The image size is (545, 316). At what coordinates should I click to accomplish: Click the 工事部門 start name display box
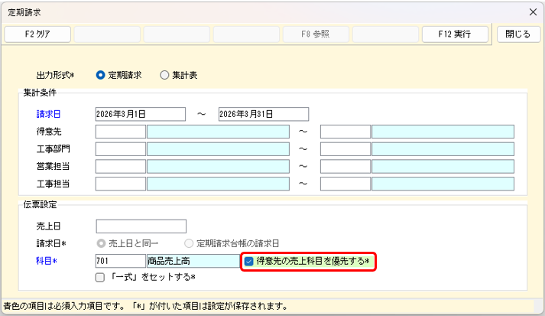[219, 149]
